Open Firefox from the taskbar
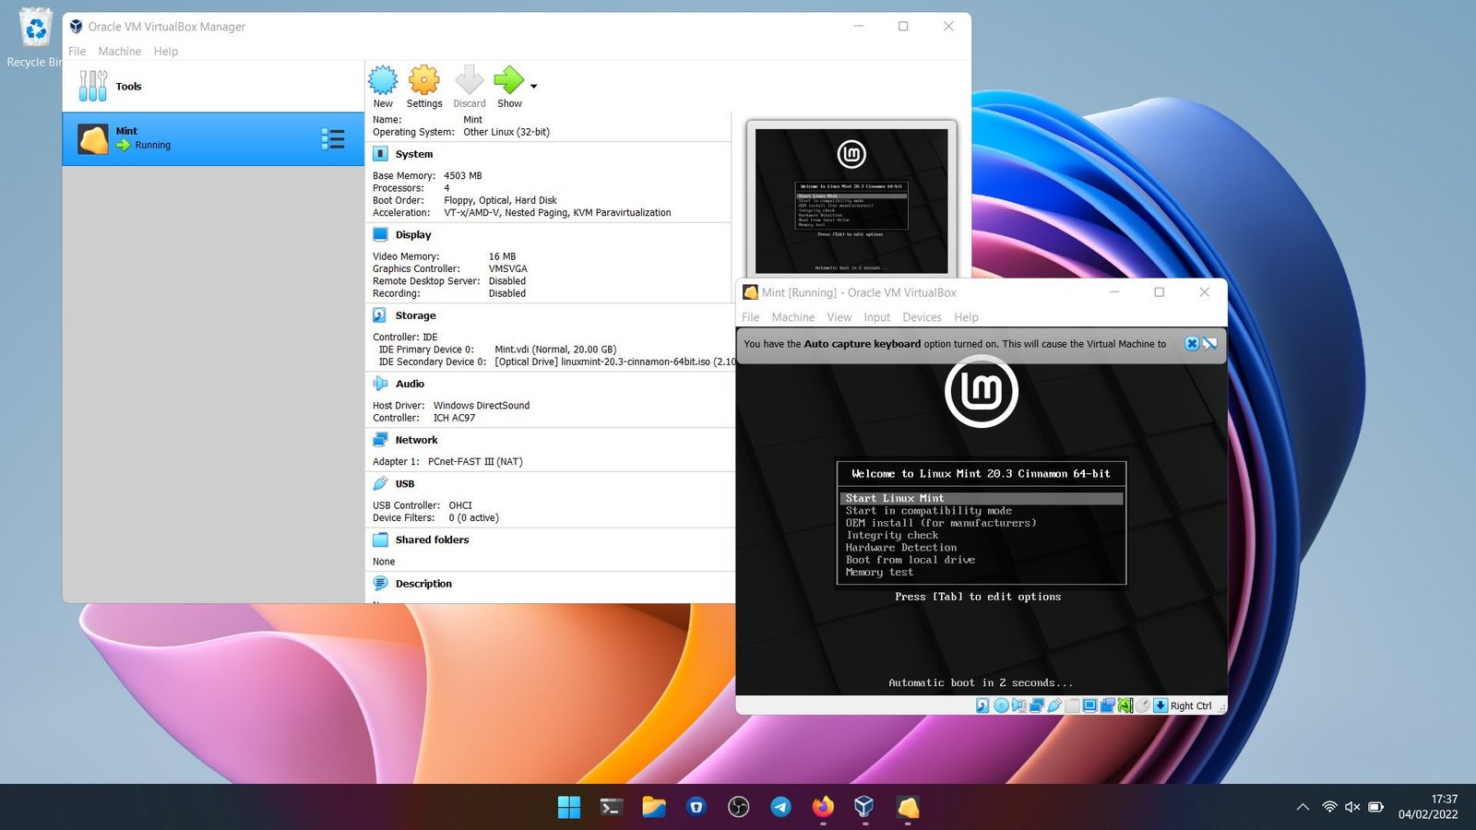The image size is (1476, 830). click(x=823, y=807)
